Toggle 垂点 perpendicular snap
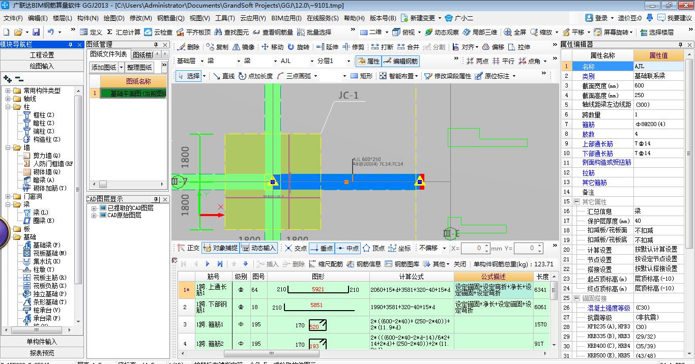This screenshot has width=695, height=364. 321,248
